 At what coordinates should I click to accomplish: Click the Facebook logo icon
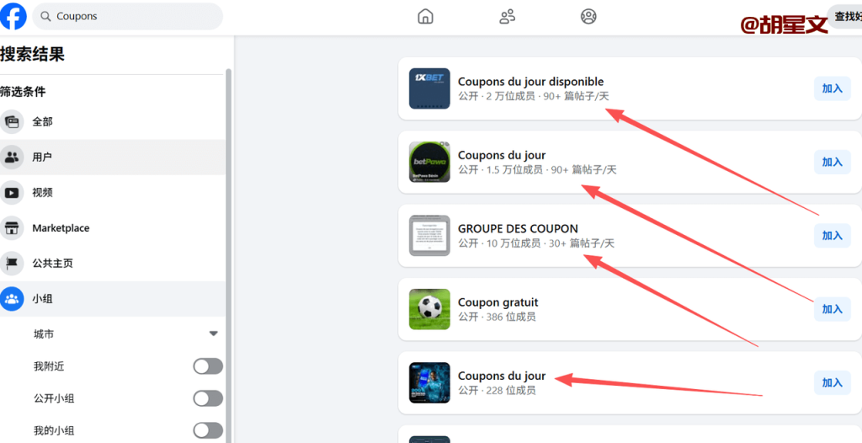pos(13,16)
